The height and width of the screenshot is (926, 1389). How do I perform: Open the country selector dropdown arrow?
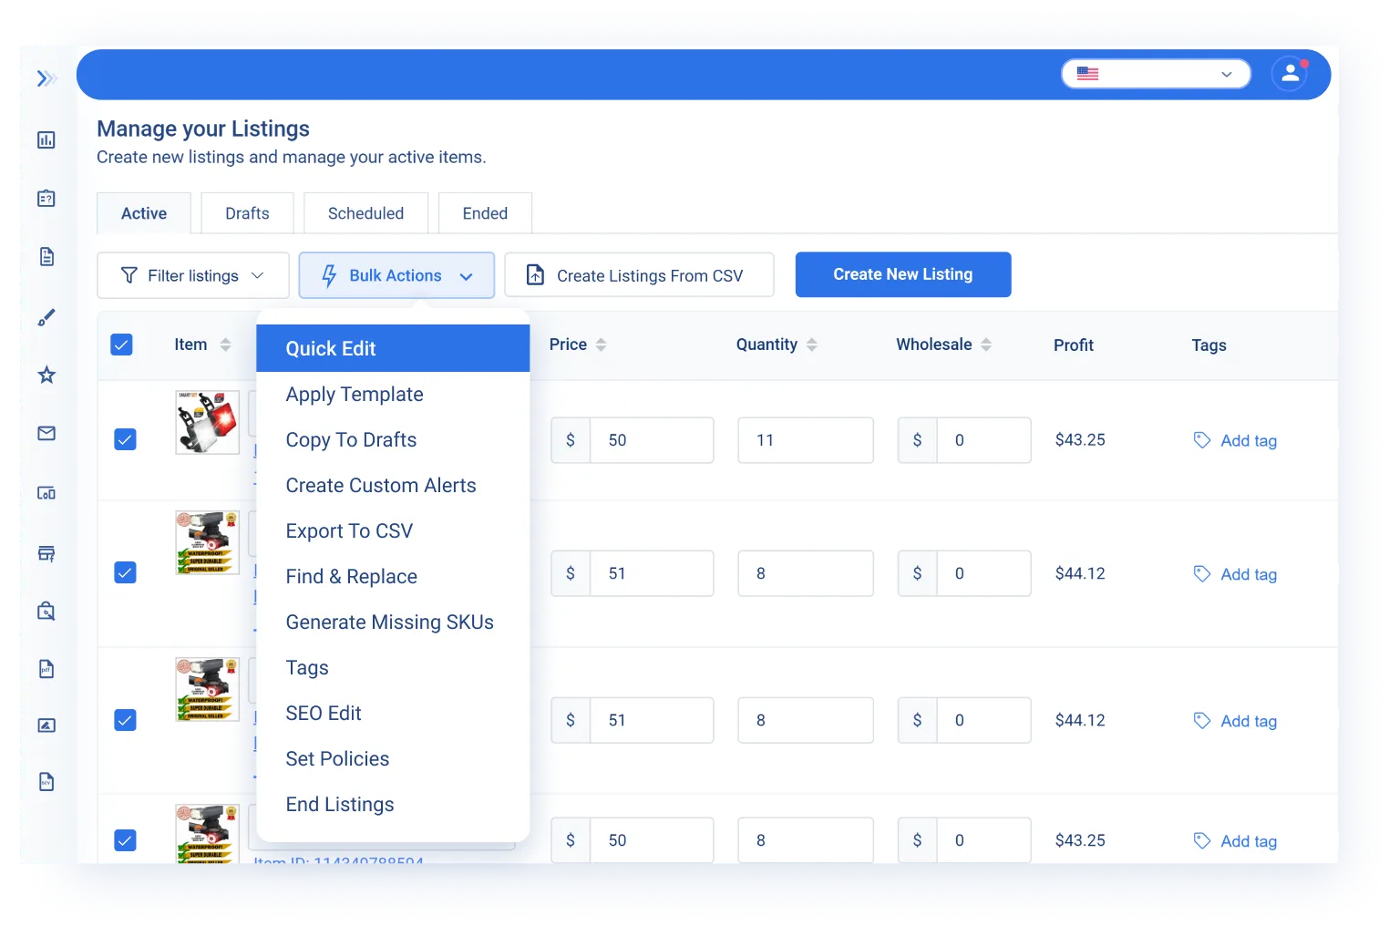[1227, 75]
